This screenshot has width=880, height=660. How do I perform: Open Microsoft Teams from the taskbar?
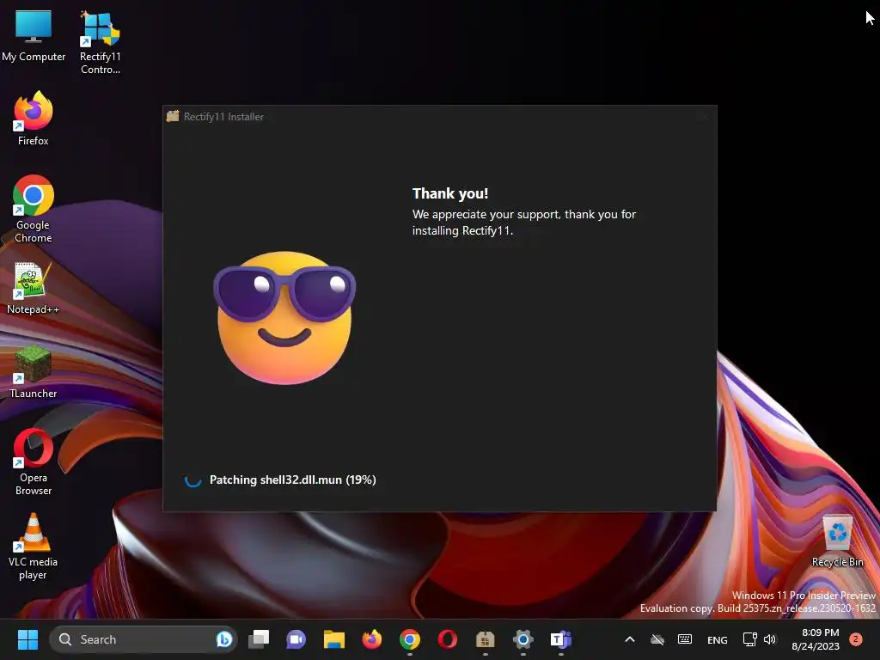coord(560,639)
